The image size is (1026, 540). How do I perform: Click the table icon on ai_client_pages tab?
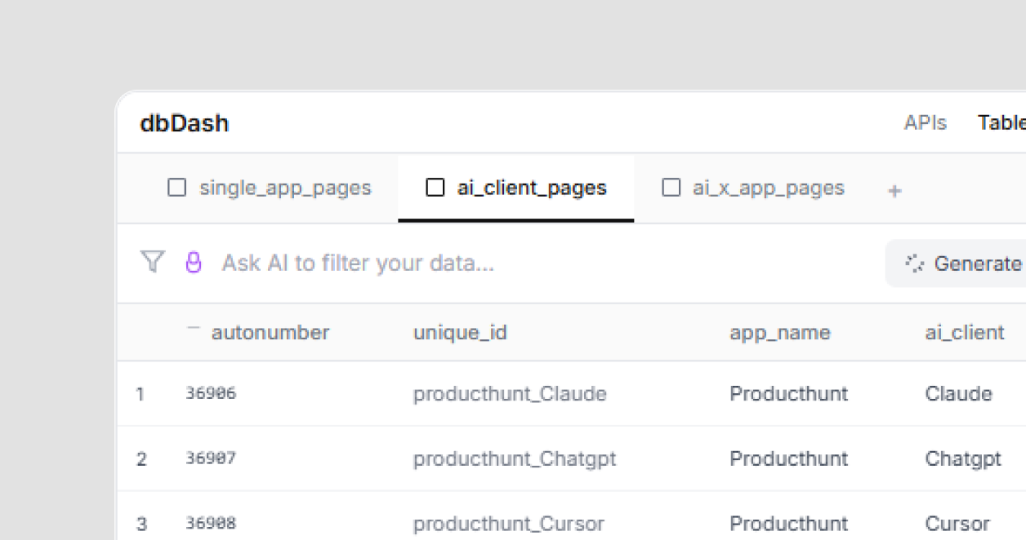435,188
